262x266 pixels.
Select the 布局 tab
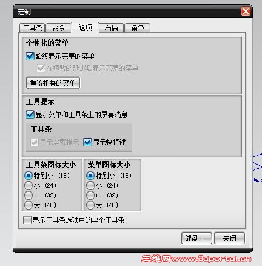[111, 28]
